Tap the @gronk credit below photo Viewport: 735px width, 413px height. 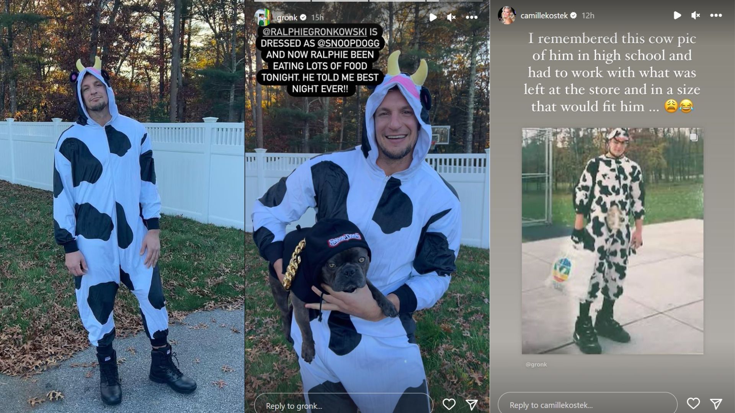(536, 364)
